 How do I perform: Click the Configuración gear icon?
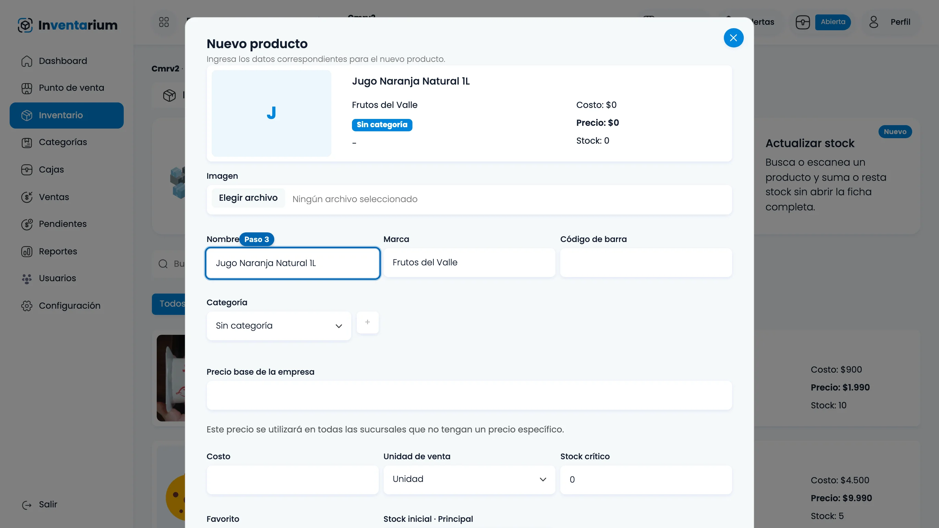pos(26,306)
